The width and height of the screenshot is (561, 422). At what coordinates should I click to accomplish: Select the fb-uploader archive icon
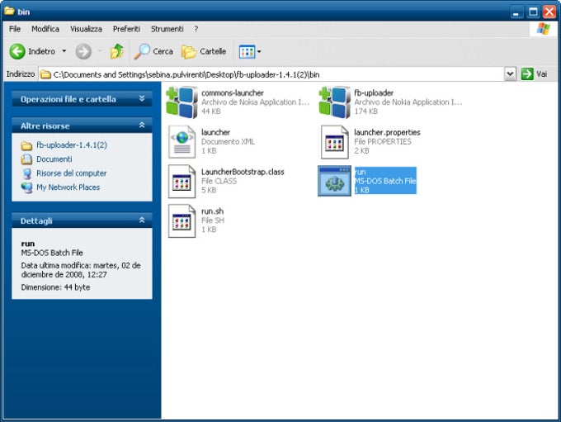pos(335,102)
